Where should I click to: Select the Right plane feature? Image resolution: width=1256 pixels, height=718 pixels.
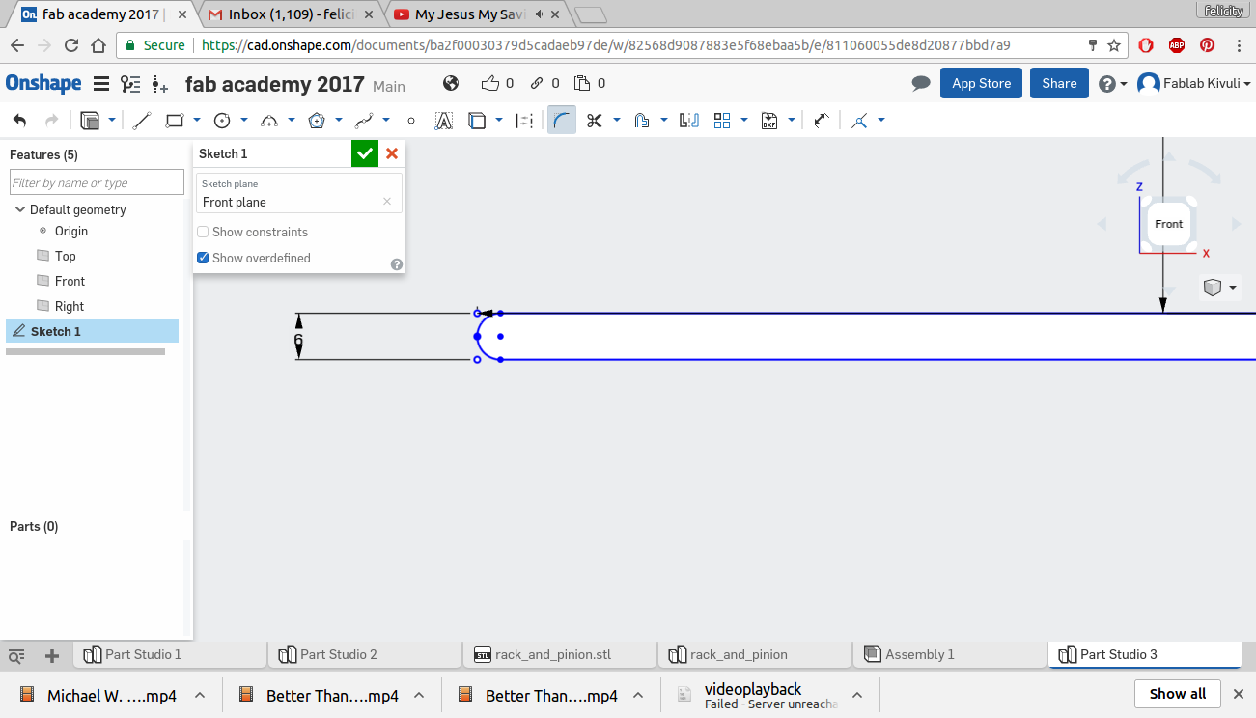(70, 306)
